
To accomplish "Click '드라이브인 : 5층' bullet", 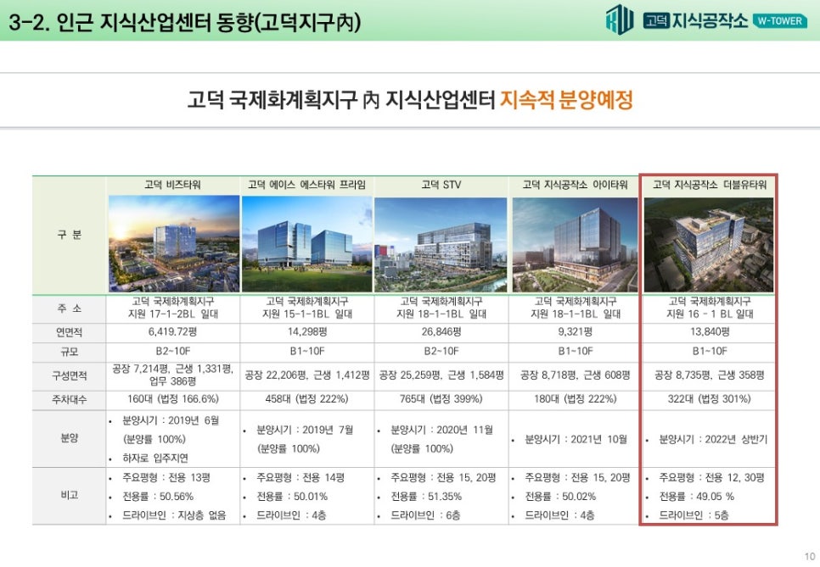I will [x=694, y=516].
